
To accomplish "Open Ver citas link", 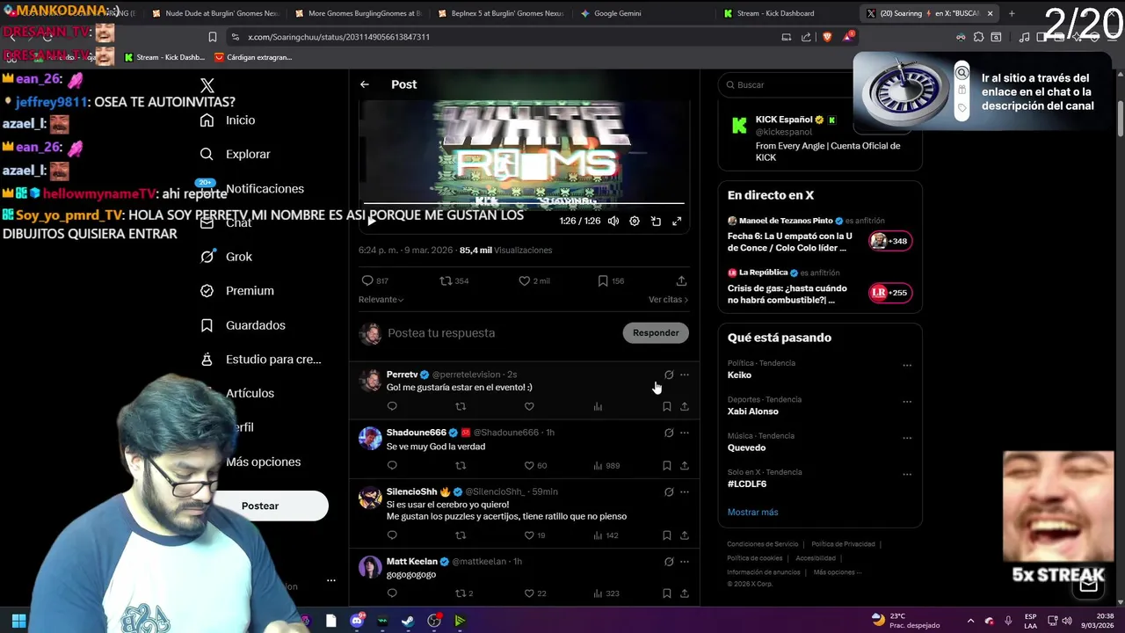I will point(668,300).
